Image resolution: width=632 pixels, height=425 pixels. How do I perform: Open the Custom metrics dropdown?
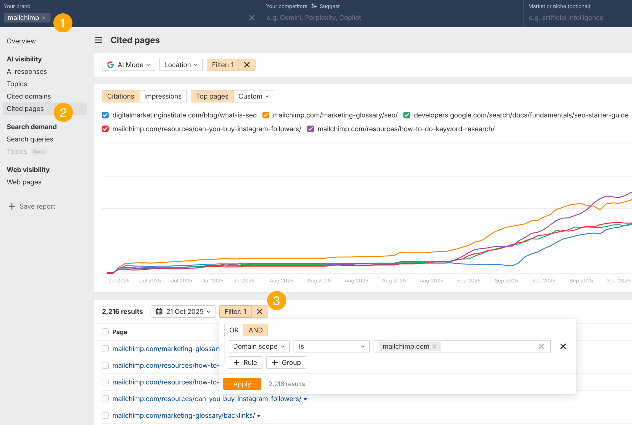point(253,96)
